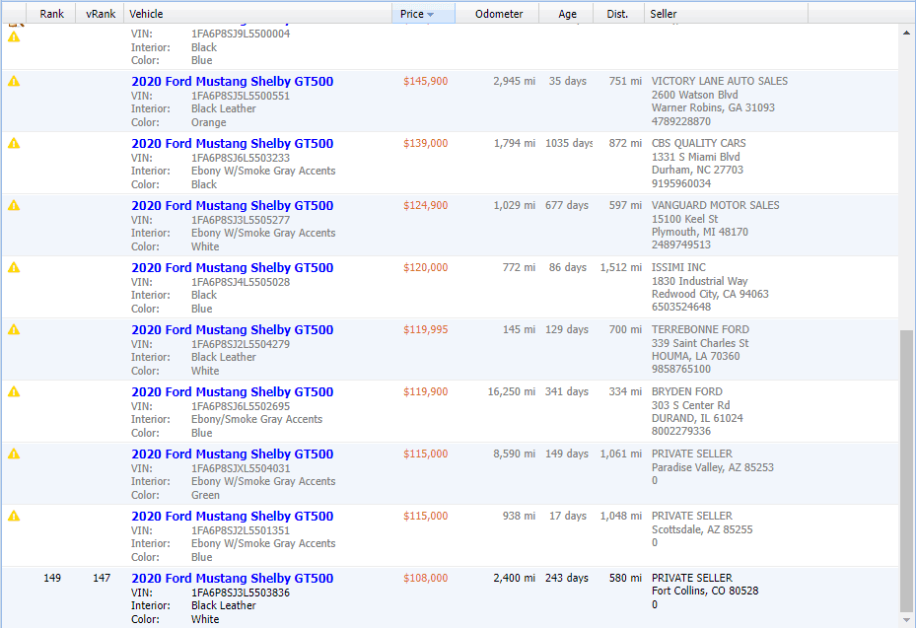This screenshot has height=628, width=916.
Task: Sort listings by the Seller column
Action: [x=726, y=14]
